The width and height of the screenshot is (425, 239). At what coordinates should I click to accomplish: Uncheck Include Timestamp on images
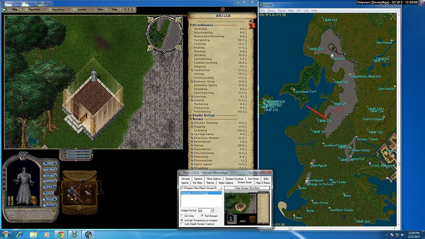(x=182, y=220)
